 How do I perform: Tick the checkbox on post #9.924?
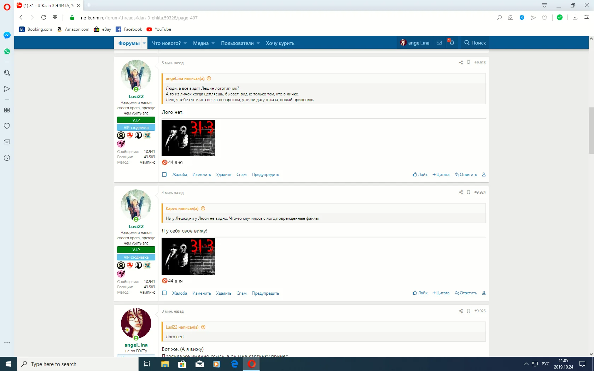click(164, 293)
